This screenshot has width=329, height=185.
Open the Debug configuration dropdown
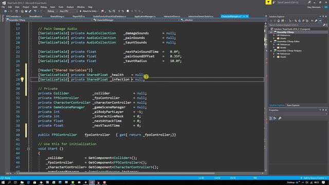(52, 11)
